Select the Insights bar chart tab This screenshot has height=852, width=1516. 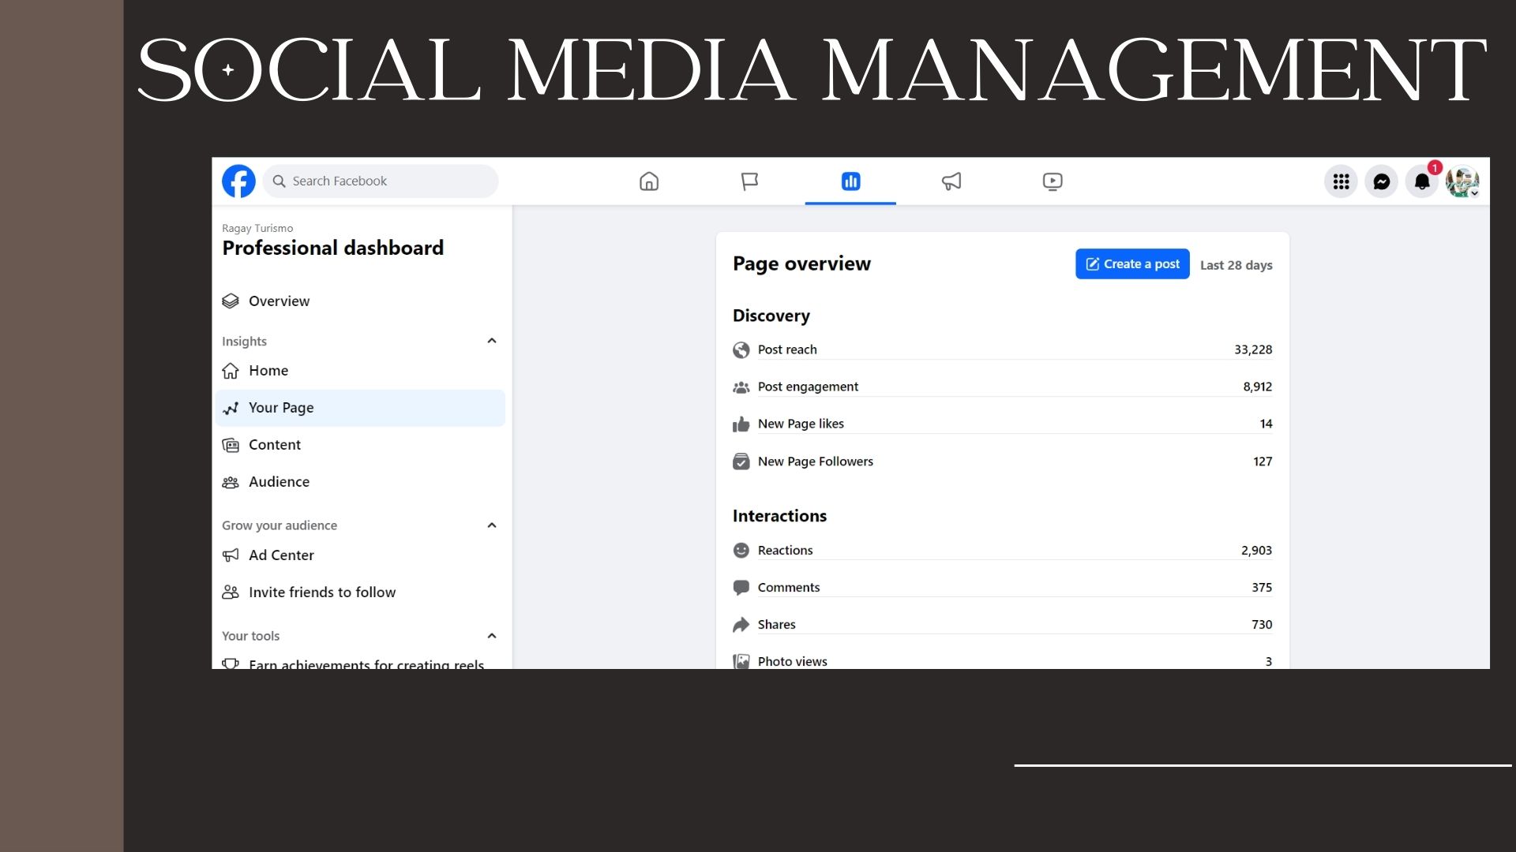(850, 181)
